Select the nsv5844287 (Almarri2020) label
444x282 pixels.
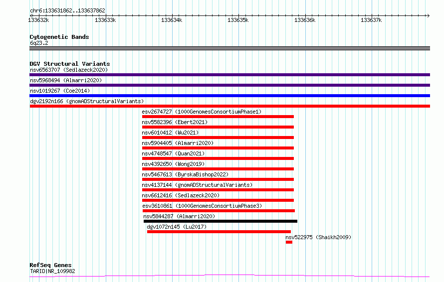[x=179, y=216]
